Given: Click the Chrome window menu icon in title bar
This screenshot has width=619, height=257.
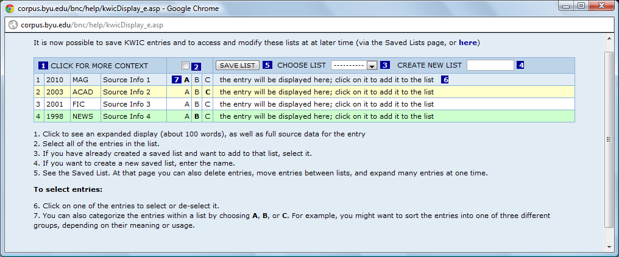Looking at the screenshot, I should pyautogui.click(x=10, y=8).
